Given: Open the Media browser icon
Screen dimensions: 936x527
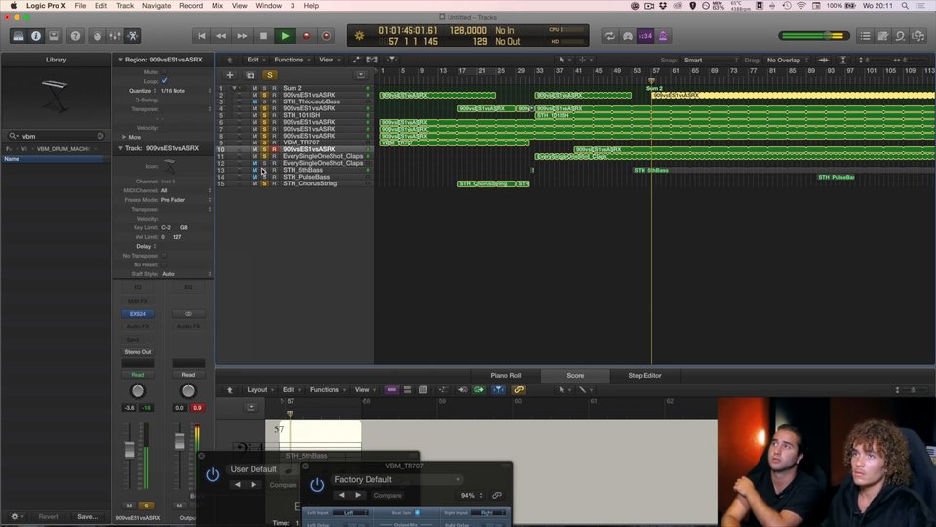Looking at the screenshot, I should 918,36.
